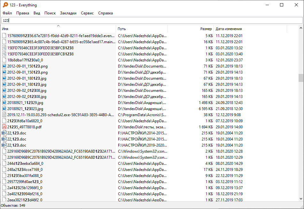Open the Сервис menu
The image size is (304, 209).
pos(87,13)
